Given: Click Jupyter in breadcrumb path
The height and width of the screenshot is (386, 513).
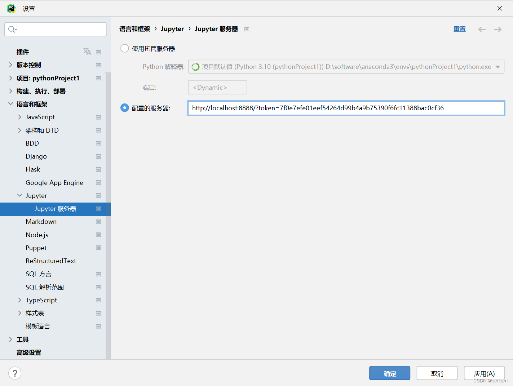Looking at the screenshot, I should (x=172, y=29).
